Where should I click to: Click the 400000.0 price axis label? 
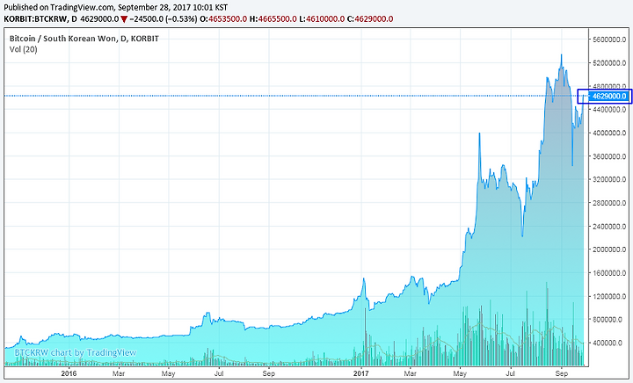pyautogui.click(x=608, y=343)
